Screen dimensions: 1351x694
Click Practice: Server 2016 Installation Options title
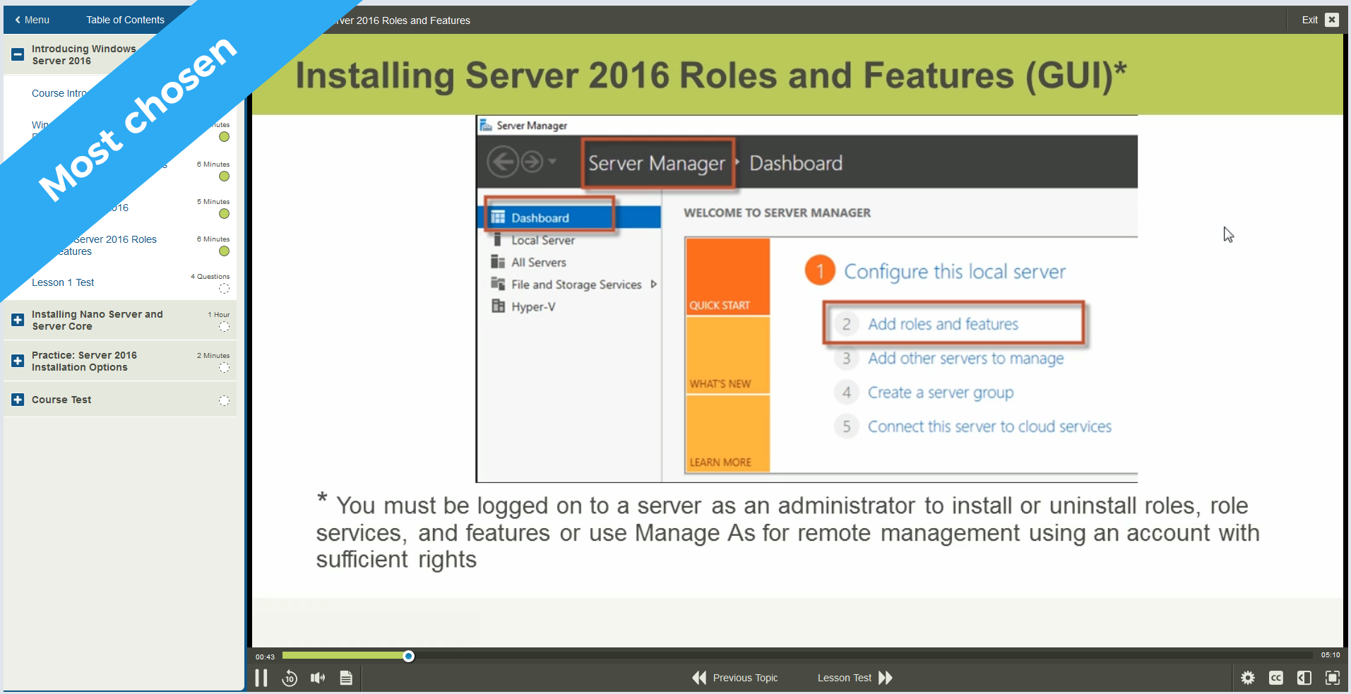pyautogui.click(x=84, y=361)
